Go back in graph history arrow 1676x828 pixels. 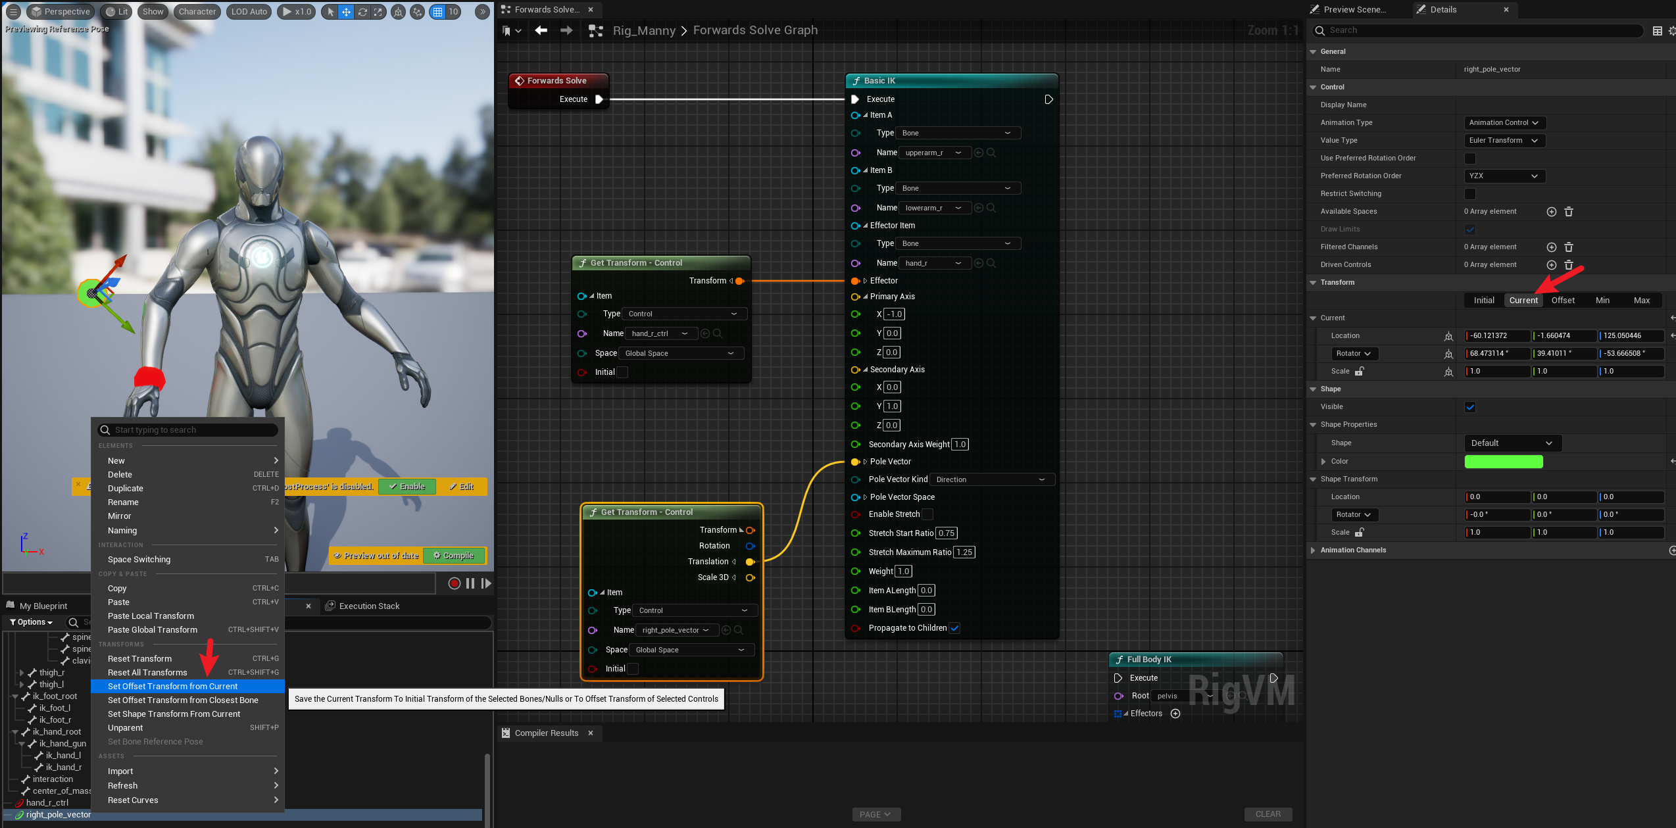click(541, 30)
